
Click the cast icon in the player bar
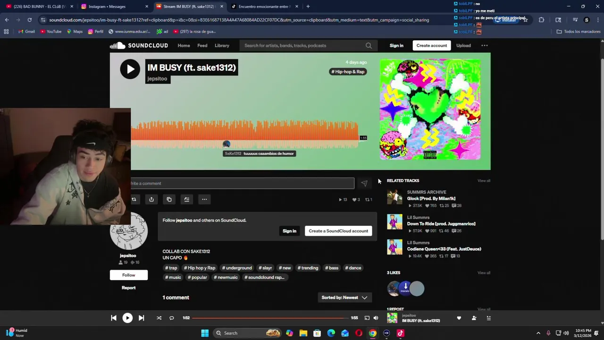[367, 318]
